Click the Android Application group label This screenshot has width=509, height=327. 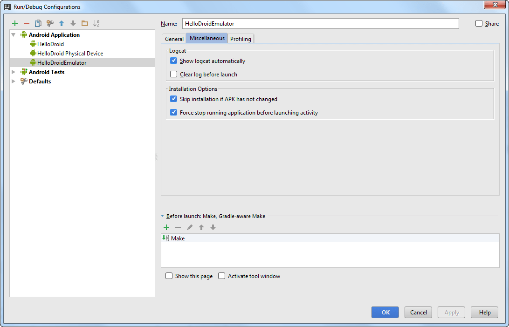54,35
